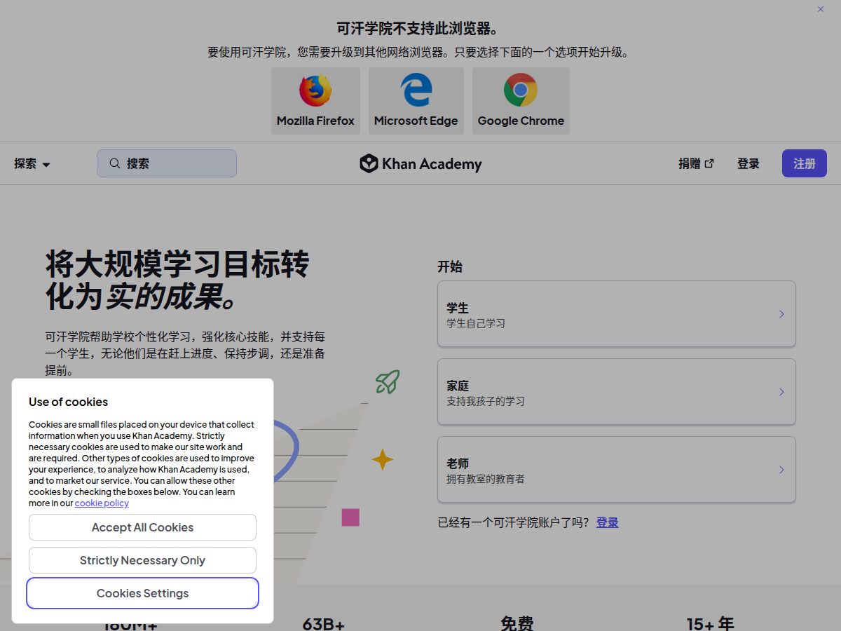Click the chevron on the 老师 card
This screenshot has height=631, width=841.
click(781, 470)
